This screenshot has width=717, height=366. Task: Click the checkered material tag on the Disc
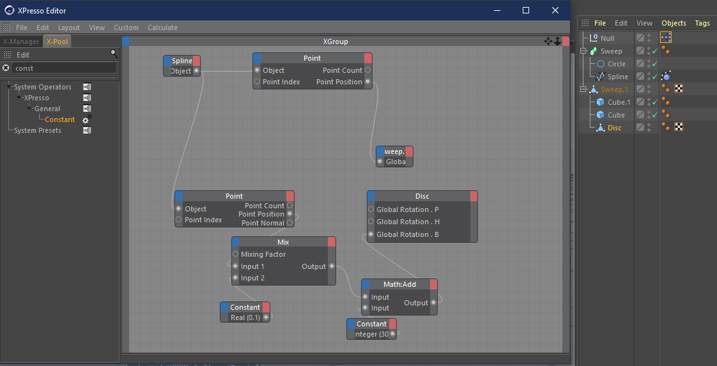click(679, 127)
